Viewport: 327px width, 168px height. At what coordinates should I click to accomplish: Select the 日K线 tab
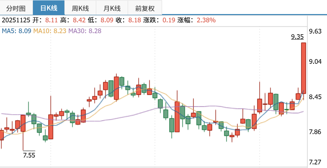tap(48, 8)
